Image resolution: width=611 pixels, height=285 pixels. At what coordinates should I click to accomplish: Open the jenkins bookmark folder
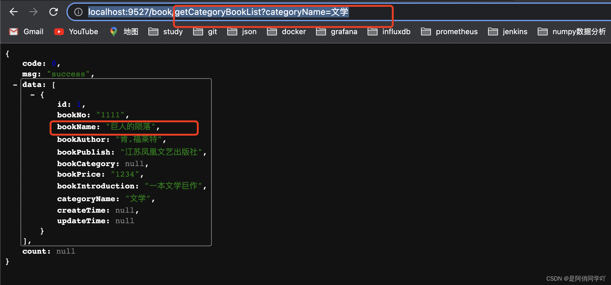(508, 32)
